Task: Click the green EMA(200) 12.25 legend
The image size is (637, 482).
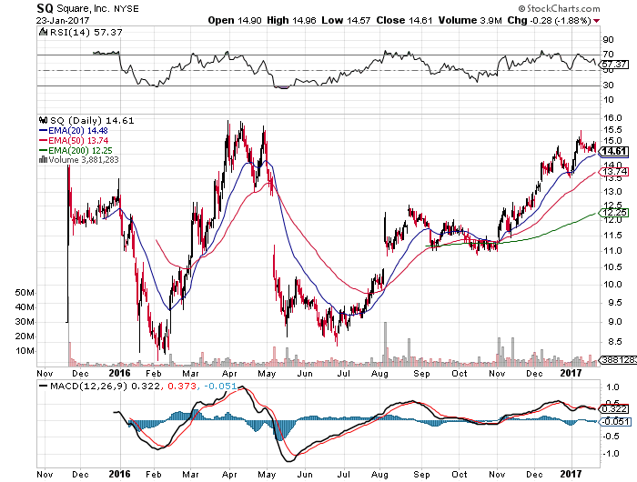Action: pyautogui.click(x=76, y=150)
